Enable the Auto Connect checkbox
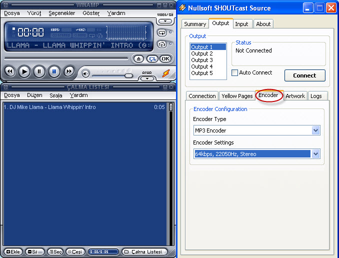The height and width of the screenshot is (258, 339). point(234,72)
